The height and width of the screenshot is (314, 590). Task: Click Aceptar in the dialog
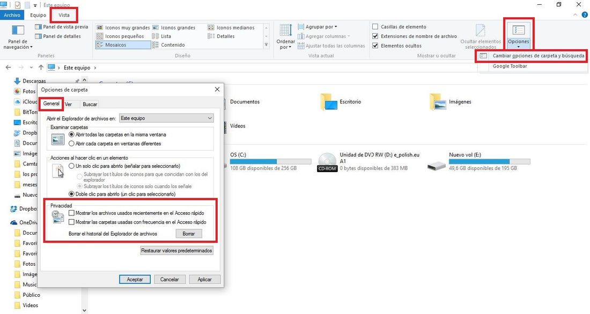pyautogui.click(x=135, y=279)
